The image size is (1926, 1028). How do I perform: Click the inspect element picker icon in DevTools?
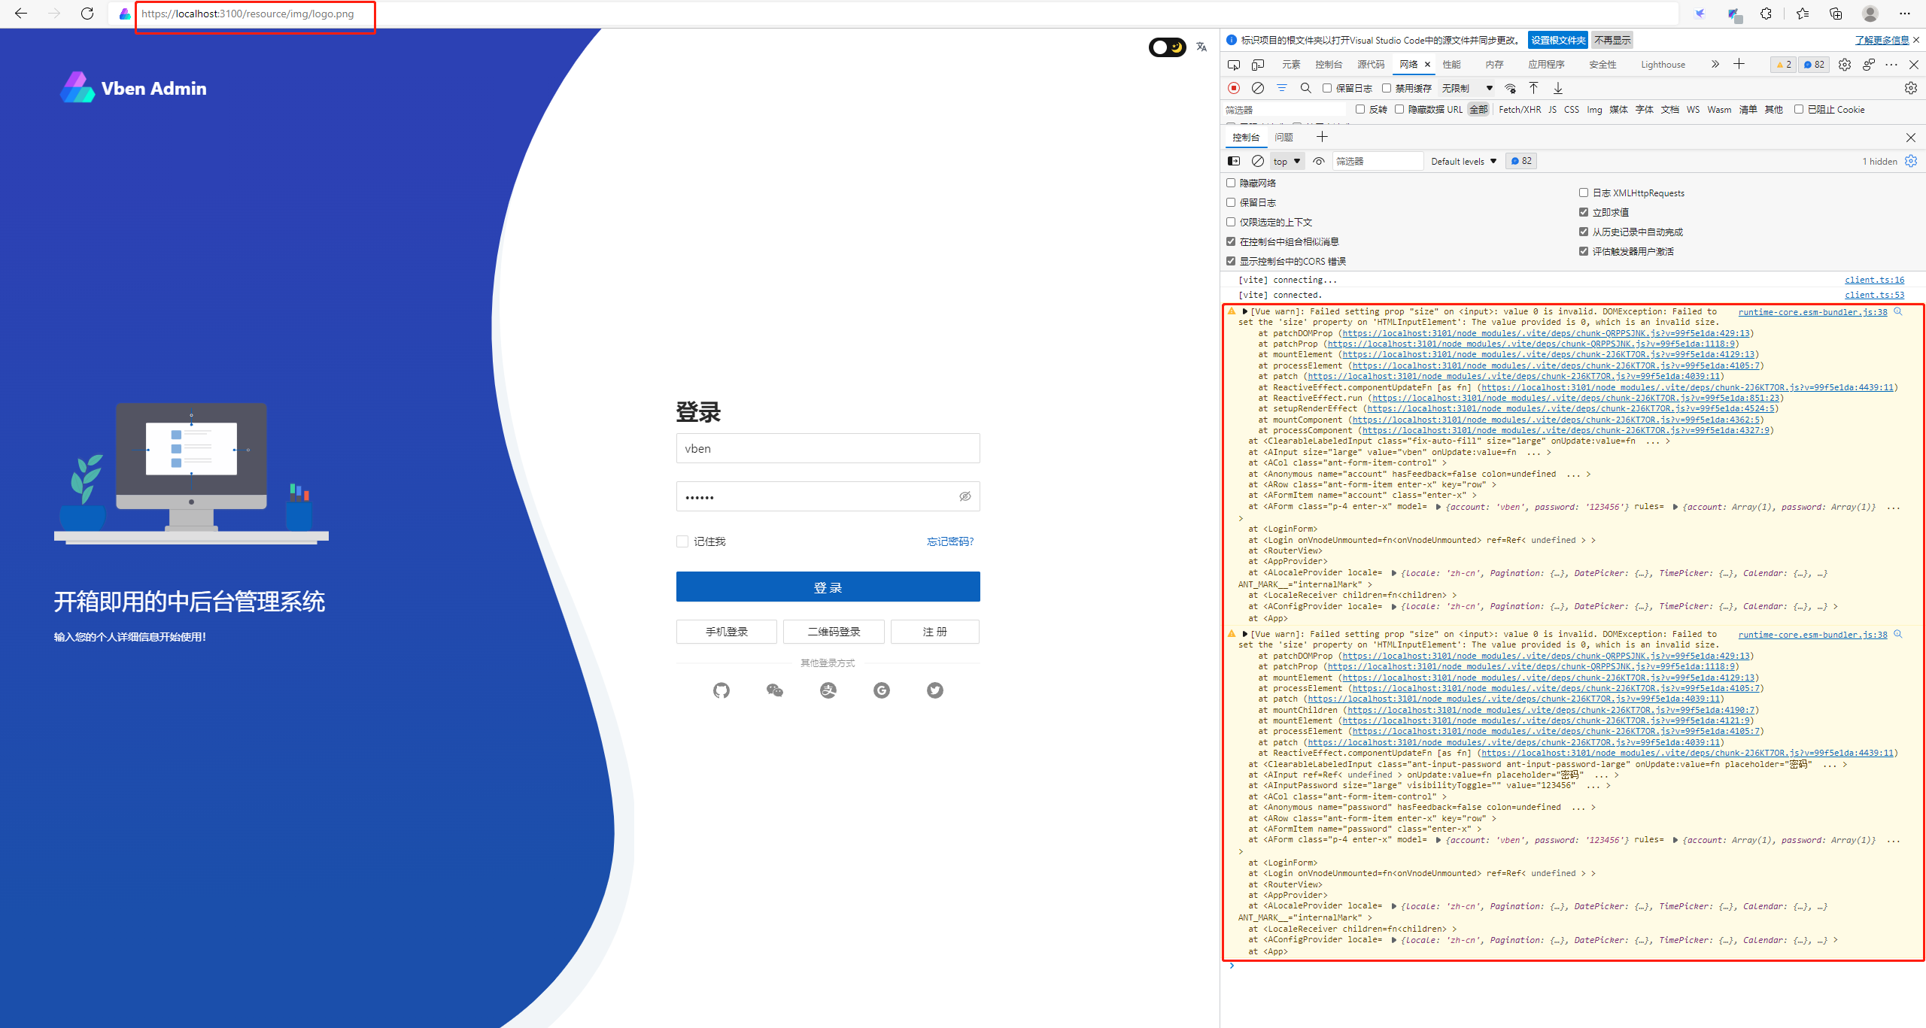click(x=1234, y=65)
